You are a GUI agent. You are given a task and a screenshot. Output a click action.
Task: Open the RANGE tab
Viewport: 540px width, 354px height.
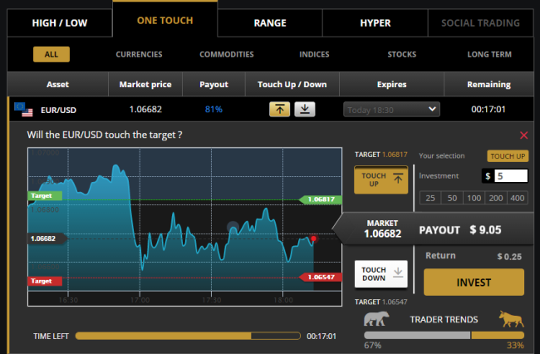coord(270,22)
